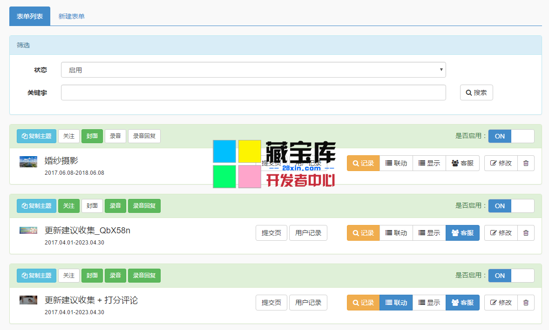This screenshot has width=549, height=330.
Task: Toggle 是否启用 switch for 更新建议收集_QbX58n
Action: point(511,206)
